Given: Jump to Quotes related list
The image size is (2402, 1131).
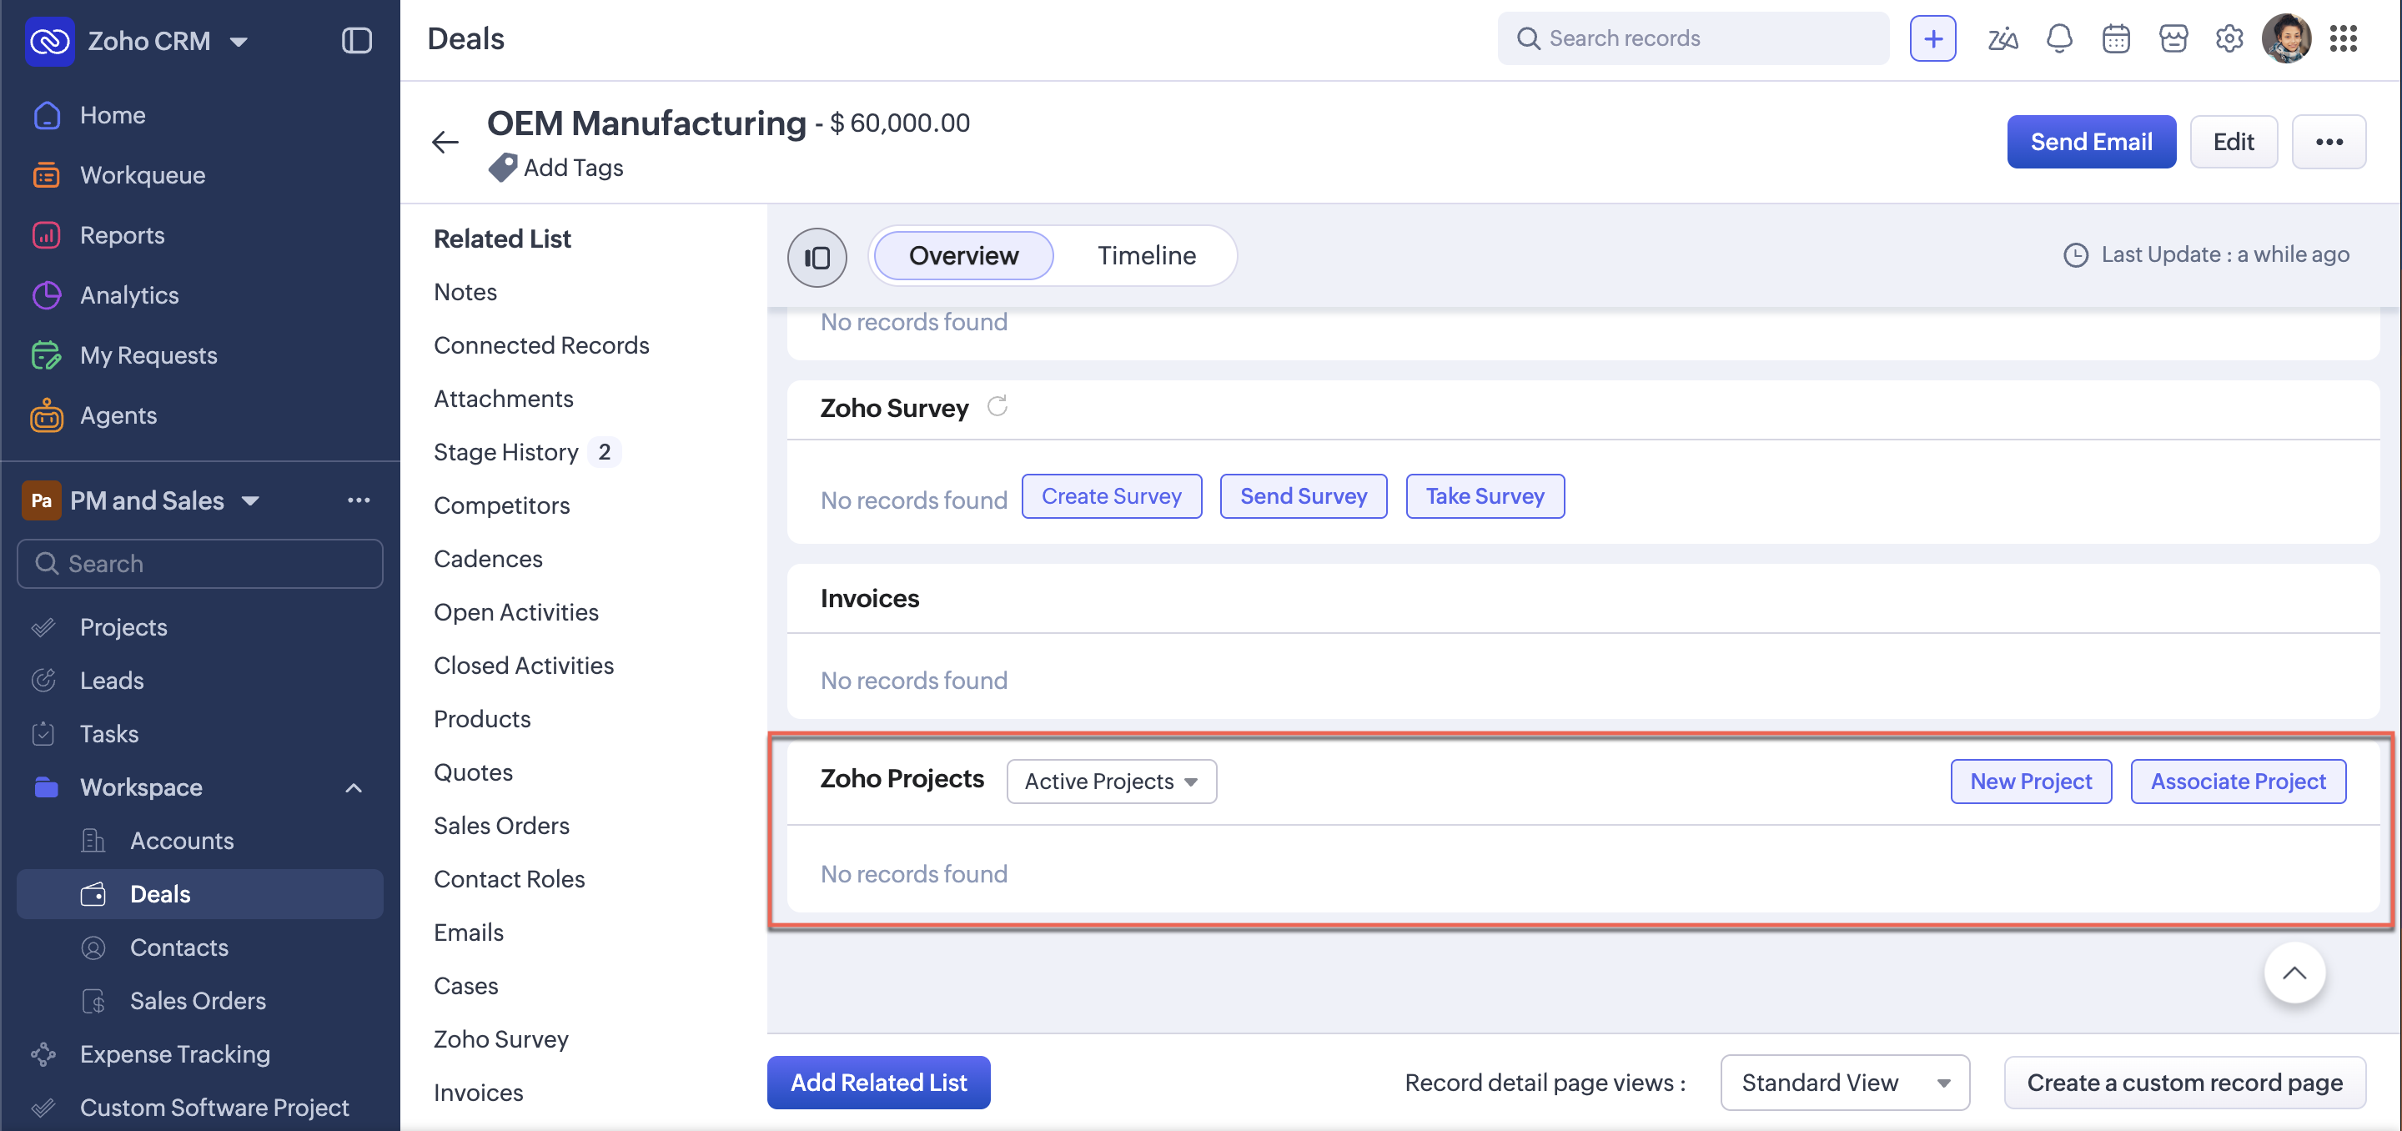Looking at the screenshot, I should [473, 773].
